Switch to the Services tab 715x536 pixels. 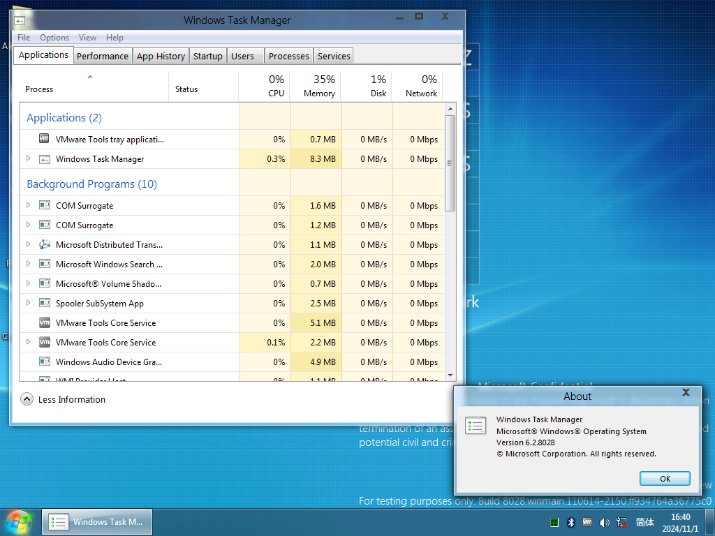tap(334, 56)
